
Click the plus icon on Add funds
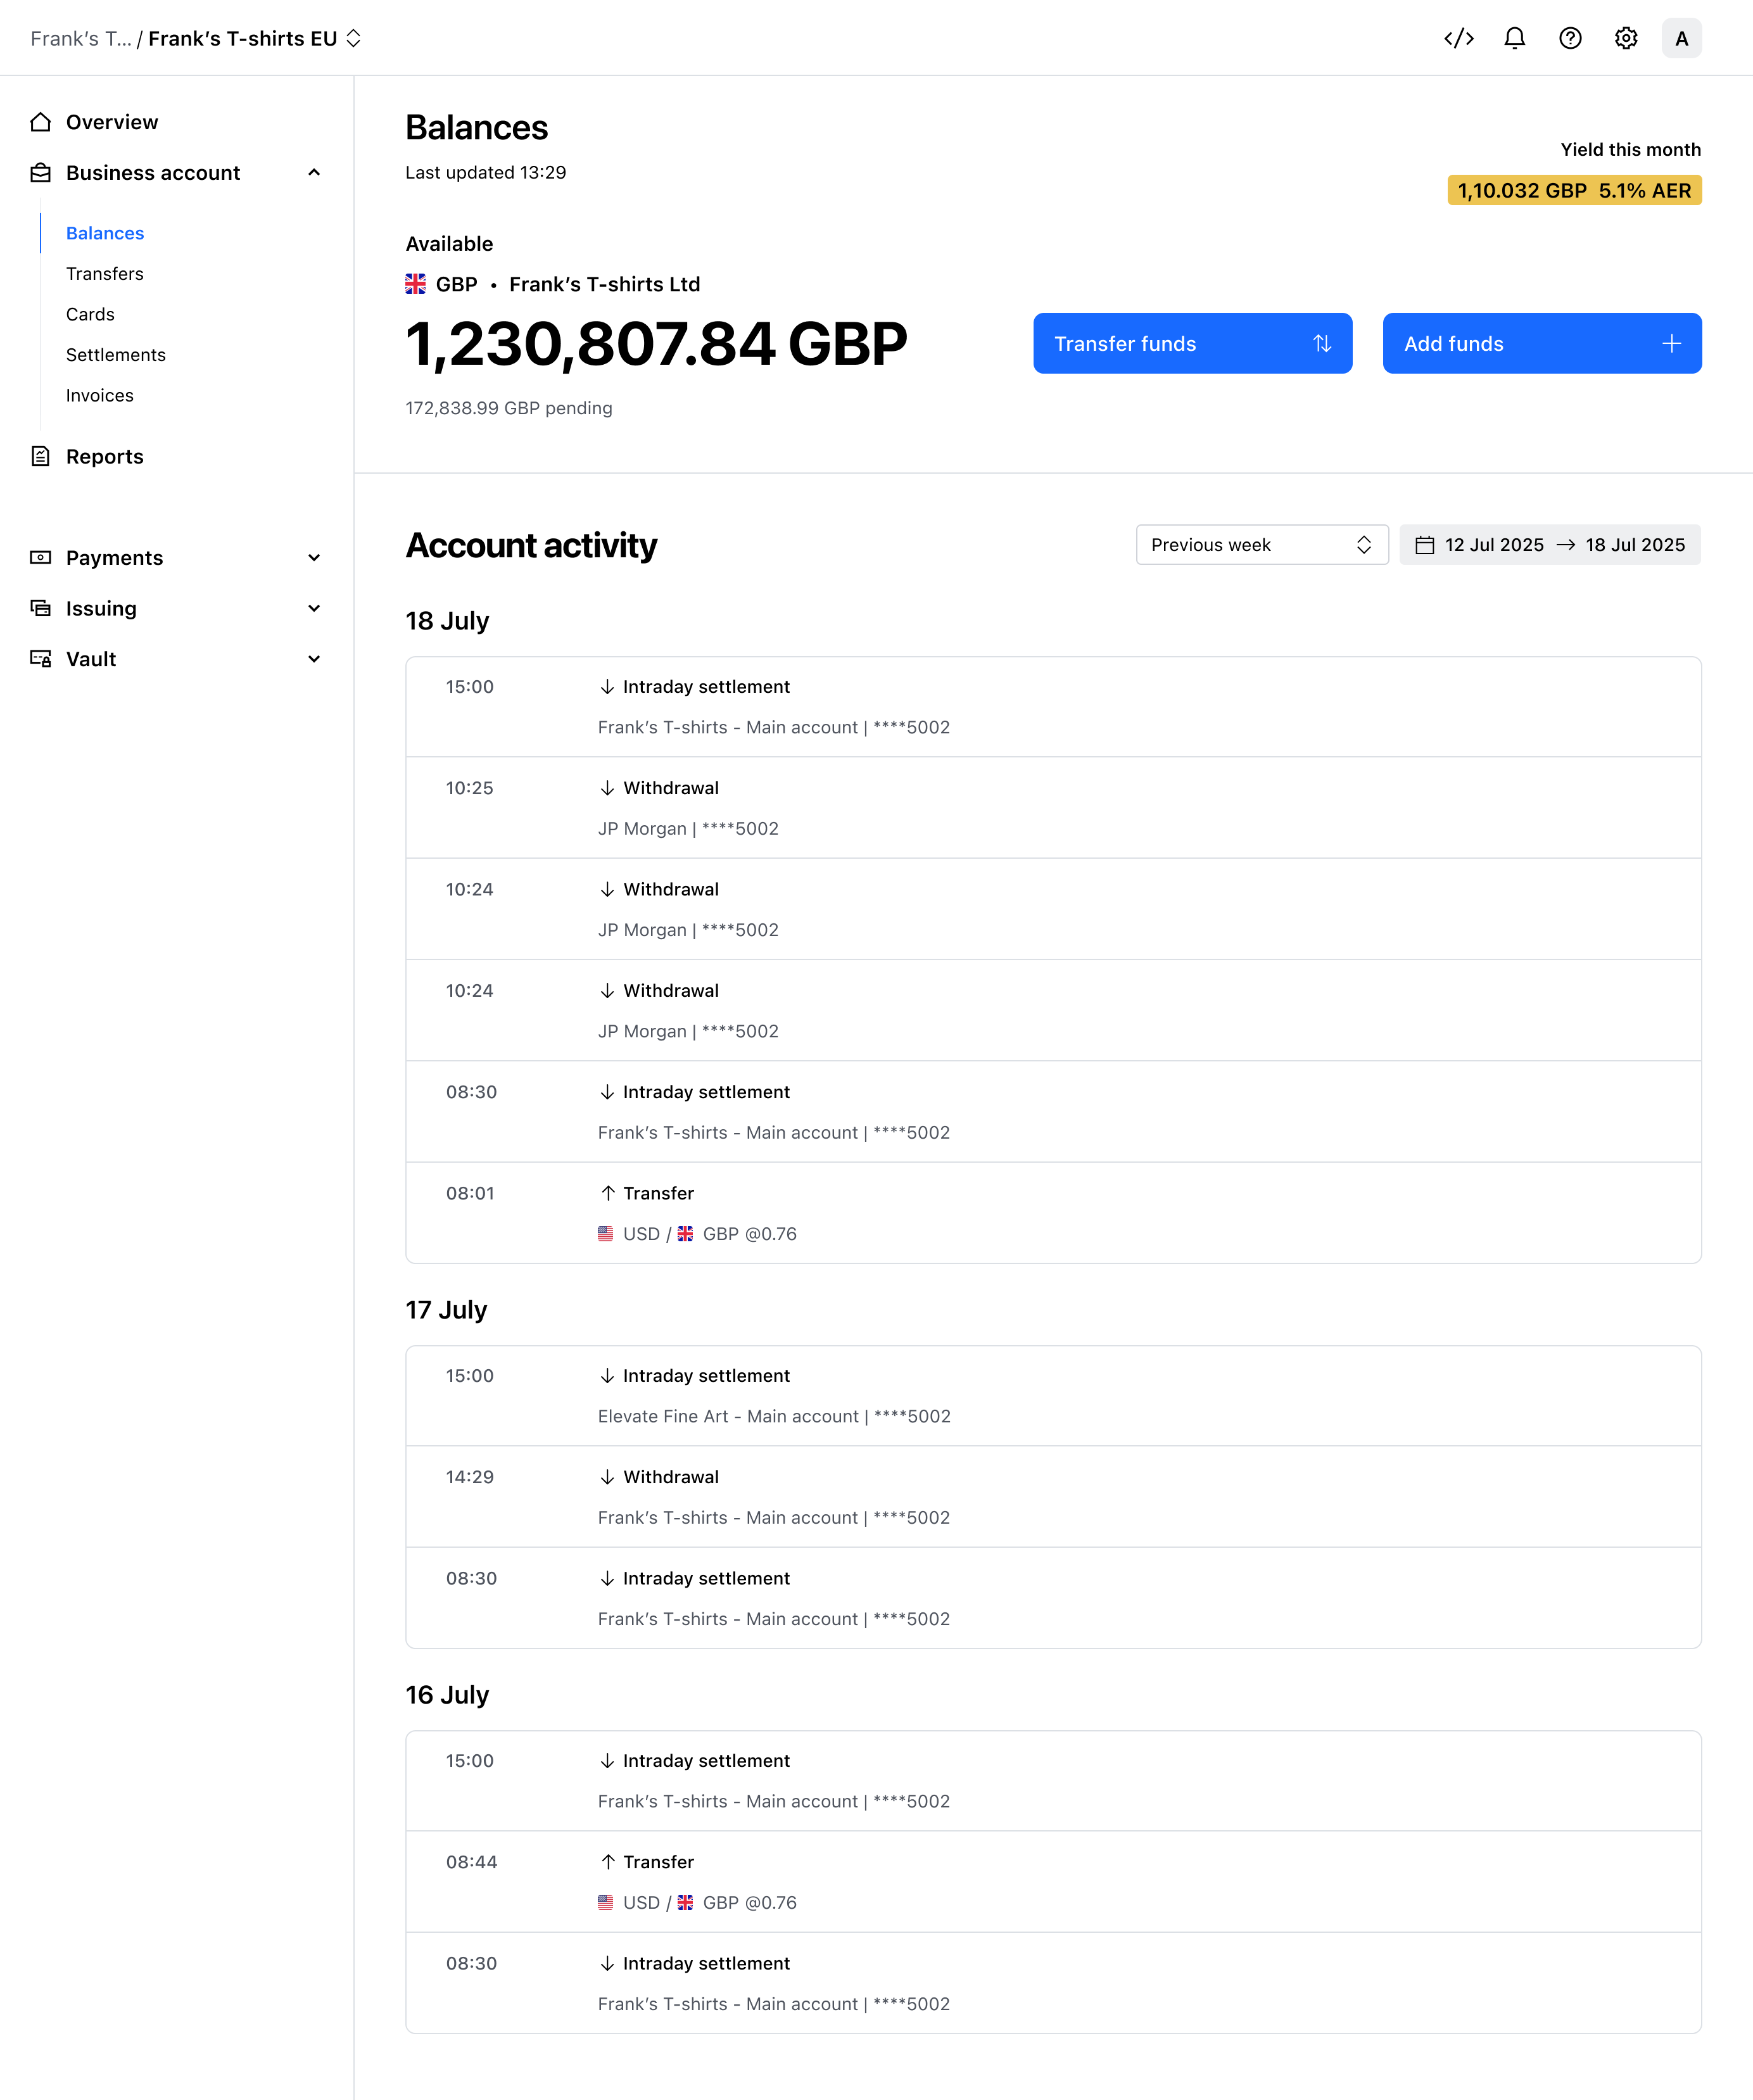1671,344
